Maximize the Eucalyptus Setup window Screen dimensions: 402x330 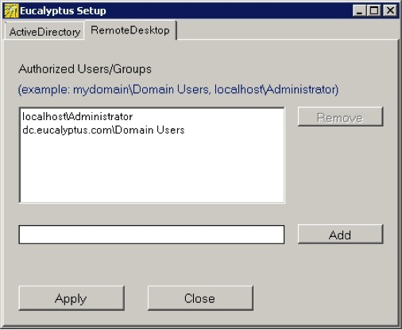coord(373,11)
